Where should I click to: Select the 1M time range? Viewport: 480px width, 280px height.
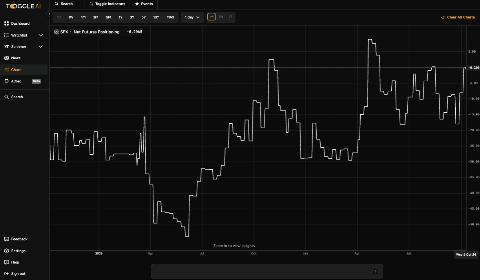pyautogui.click(x=83, y=17)
